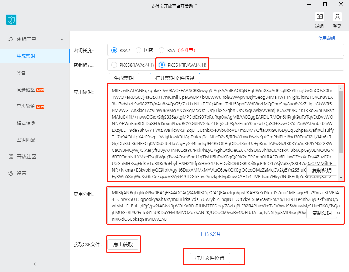Image resolution: width=349 pixels, height=272 pixels.
Task: Click the grid icon for 开放社区
Action: tap(10, 157)
